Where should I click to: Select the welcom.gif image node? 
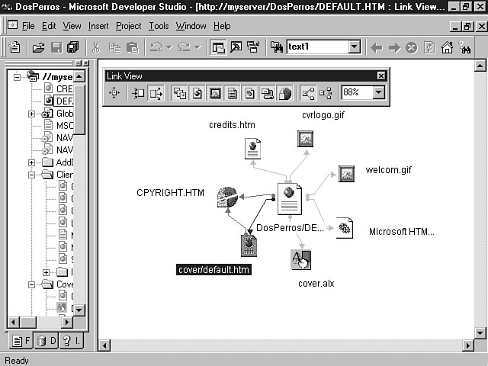346,174
